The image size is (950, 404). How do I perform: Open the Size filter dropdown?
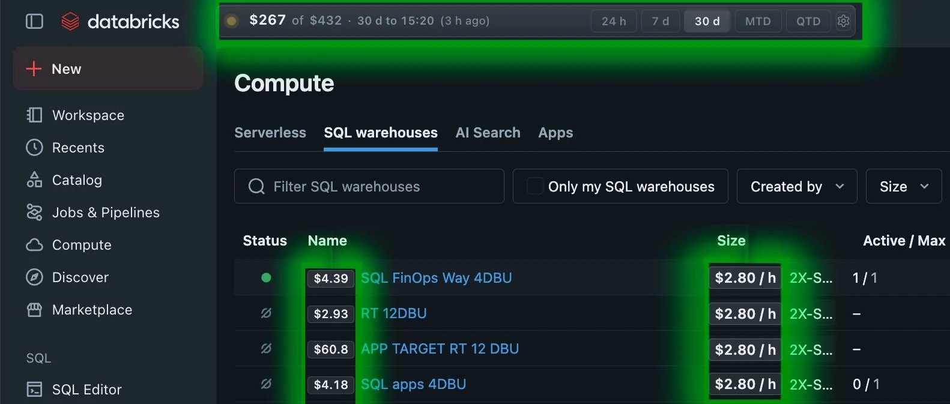click(x=904, y=187)
